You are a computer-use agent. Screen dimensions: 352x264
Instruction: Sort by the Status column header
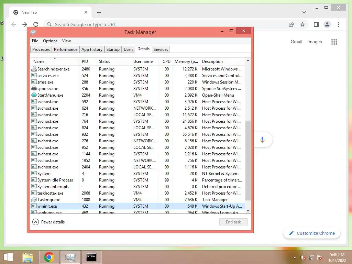(114, 61)
